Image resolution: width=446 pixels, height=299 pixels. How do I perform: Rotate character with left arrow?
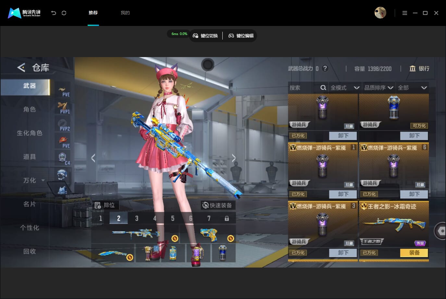tap(93, 158)
